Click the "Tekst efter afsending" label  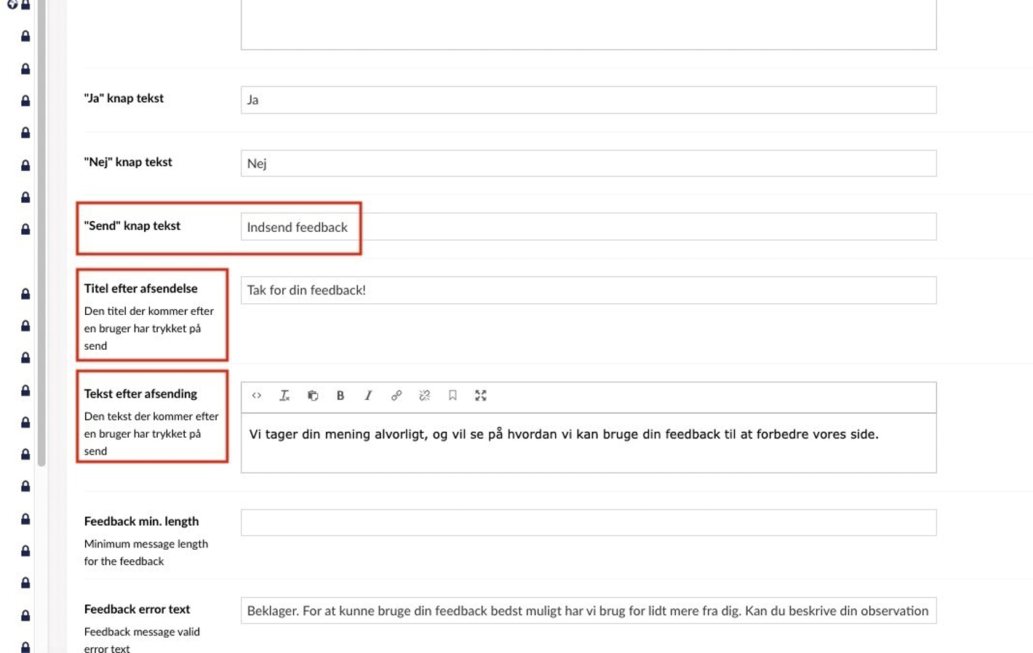click(140, 394)
